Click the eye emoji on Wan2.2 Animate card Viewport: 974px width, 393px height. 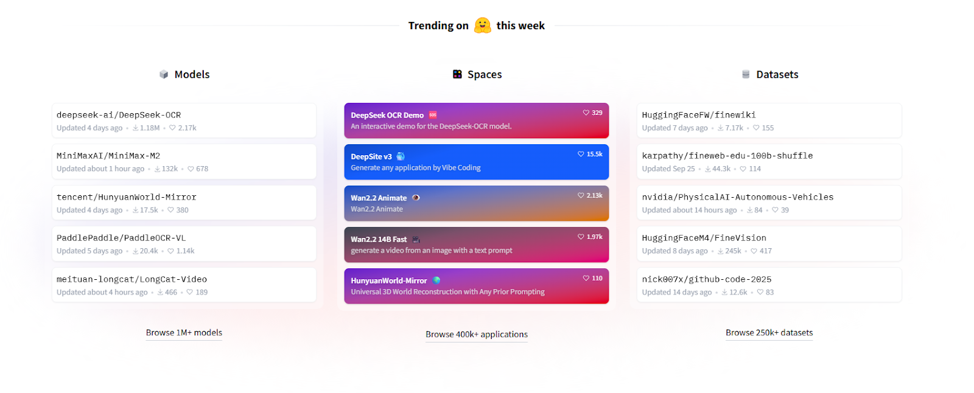tap(416, 197)
